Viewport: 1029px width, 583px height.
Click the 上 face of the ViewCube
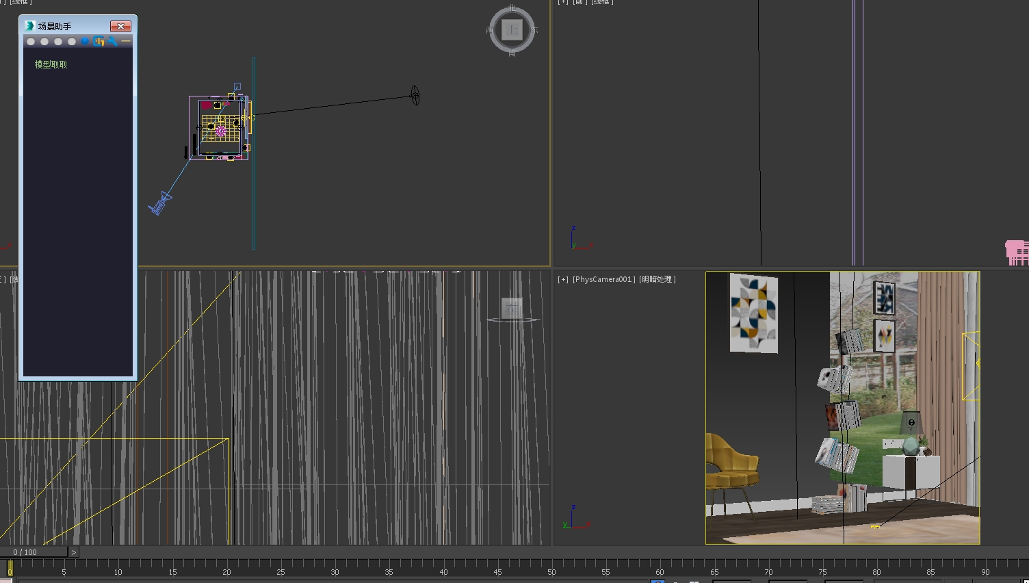pyautogui.click(x=512, y=30)
